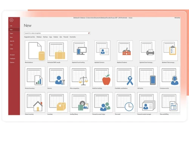Click Save in the sidebar menu
This screenshot has height=141, width=189.
click(11, 37)
